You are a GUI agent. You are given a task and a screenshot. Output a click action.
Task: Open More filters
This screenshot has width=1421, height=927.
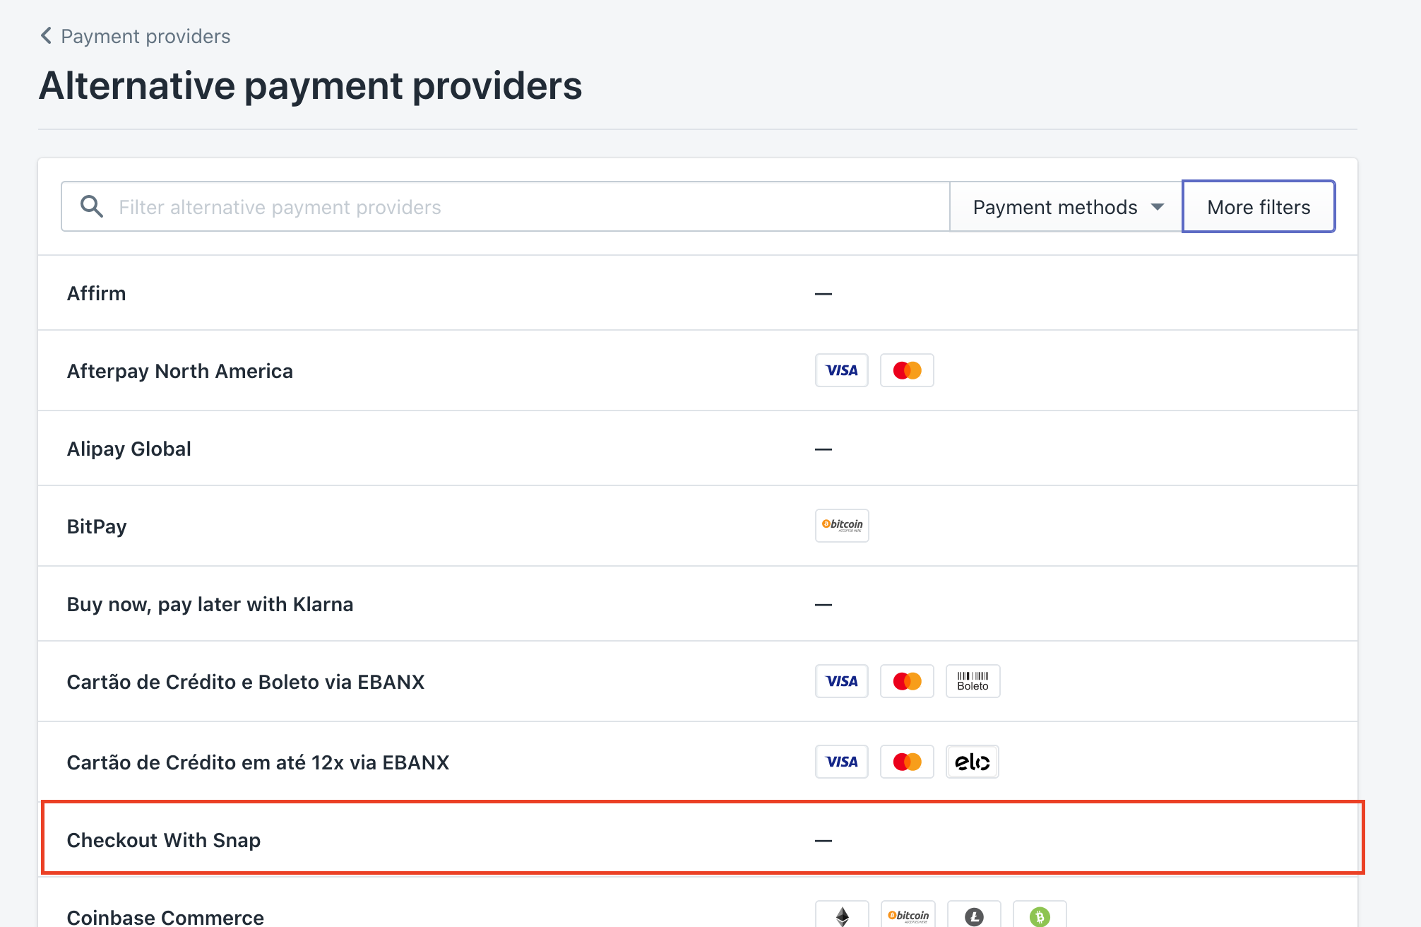[x=1259, y=206]
